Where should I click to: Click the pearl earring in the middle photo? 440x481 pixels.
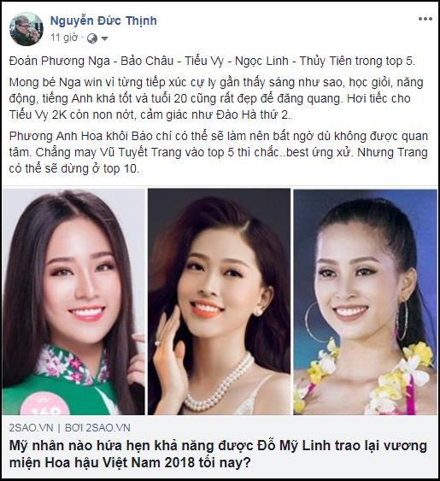click(x=259, y=313)
